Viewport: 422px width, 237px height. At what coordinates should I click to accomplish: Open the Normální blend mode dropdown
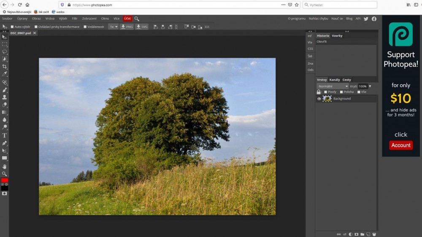pos(333,86)
